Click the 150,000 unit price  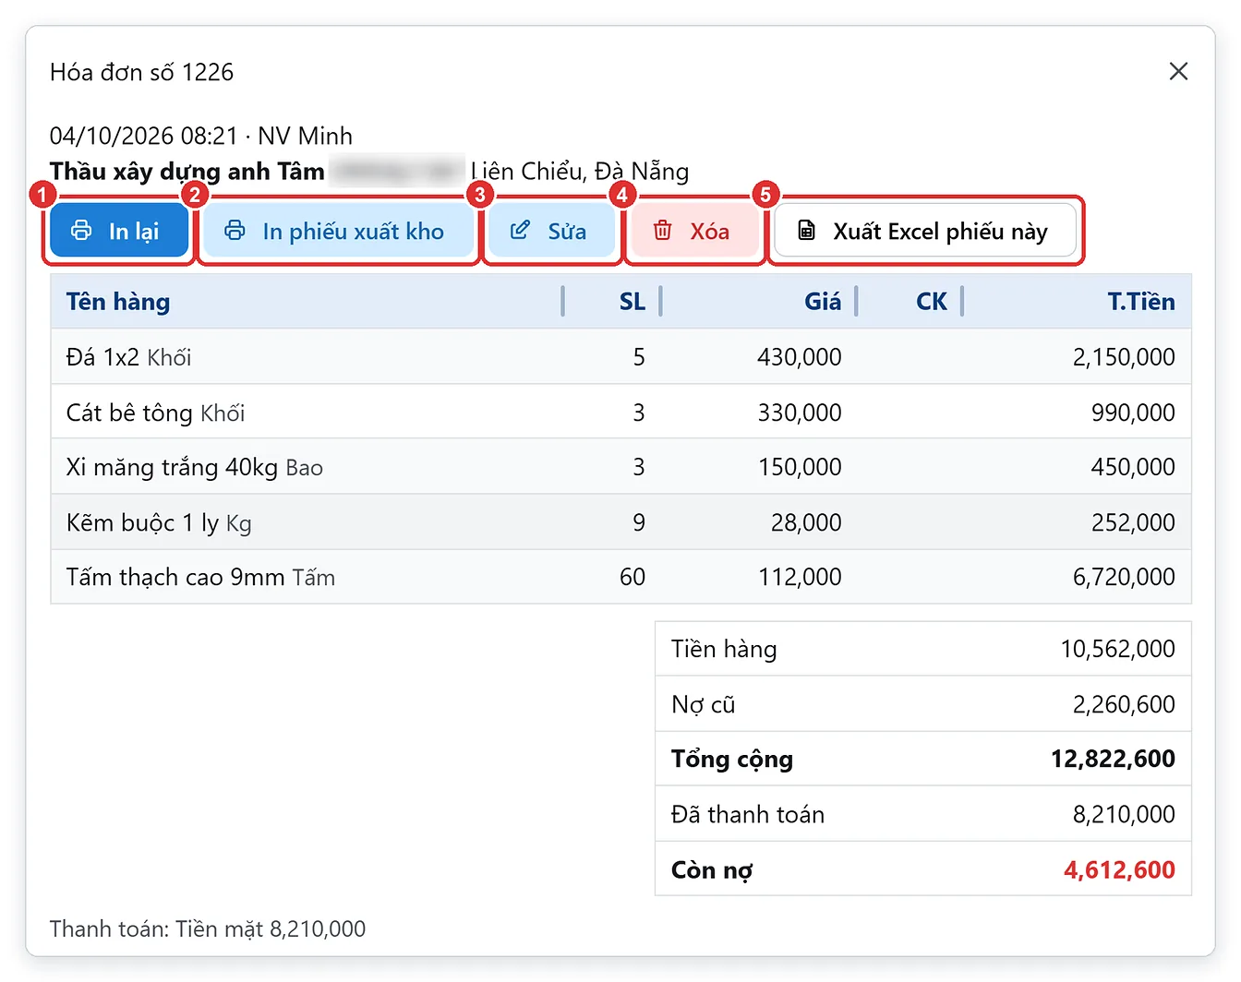pyautogui.click(x=800, y=467)
